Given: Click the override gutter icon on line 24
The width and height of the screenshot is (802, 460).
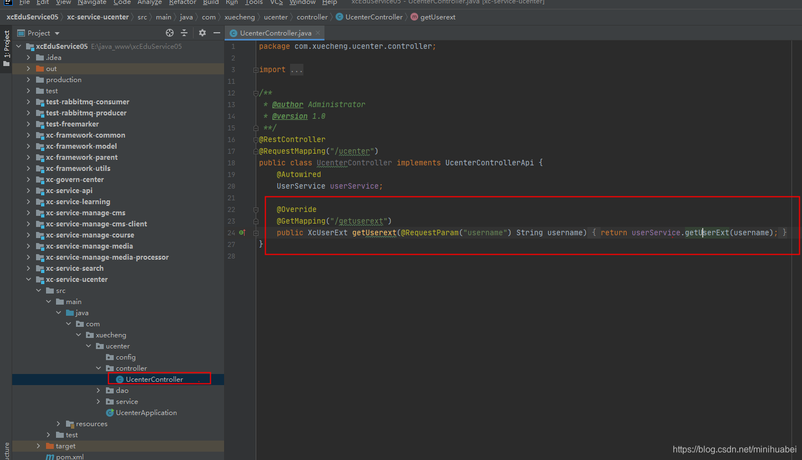Looking at the screenshot, I should coord(242,232).
